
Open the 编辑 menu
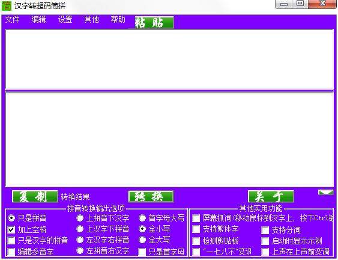pos(38,19)
